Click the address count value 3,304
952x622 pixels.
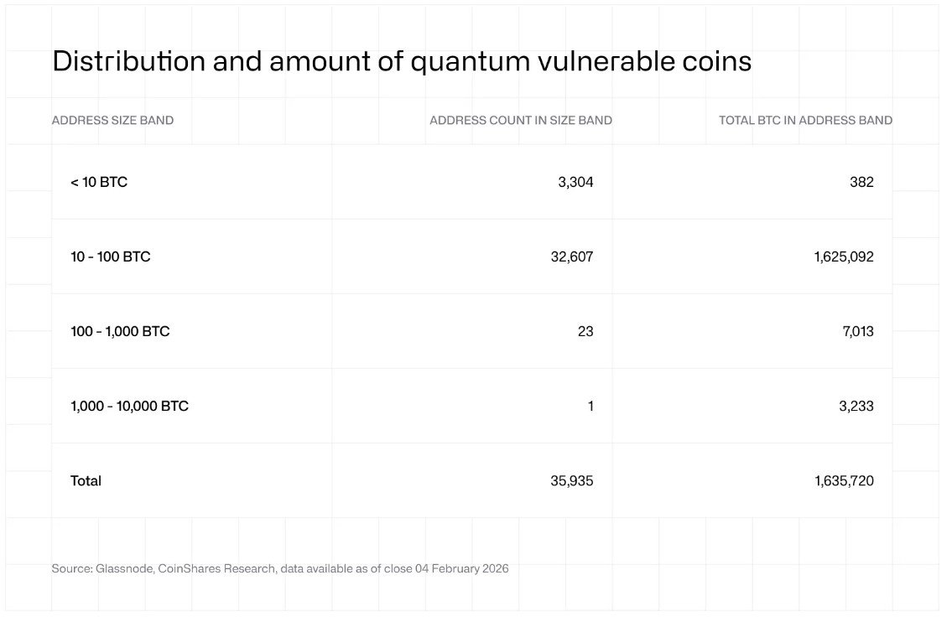(x=575, y=182)
